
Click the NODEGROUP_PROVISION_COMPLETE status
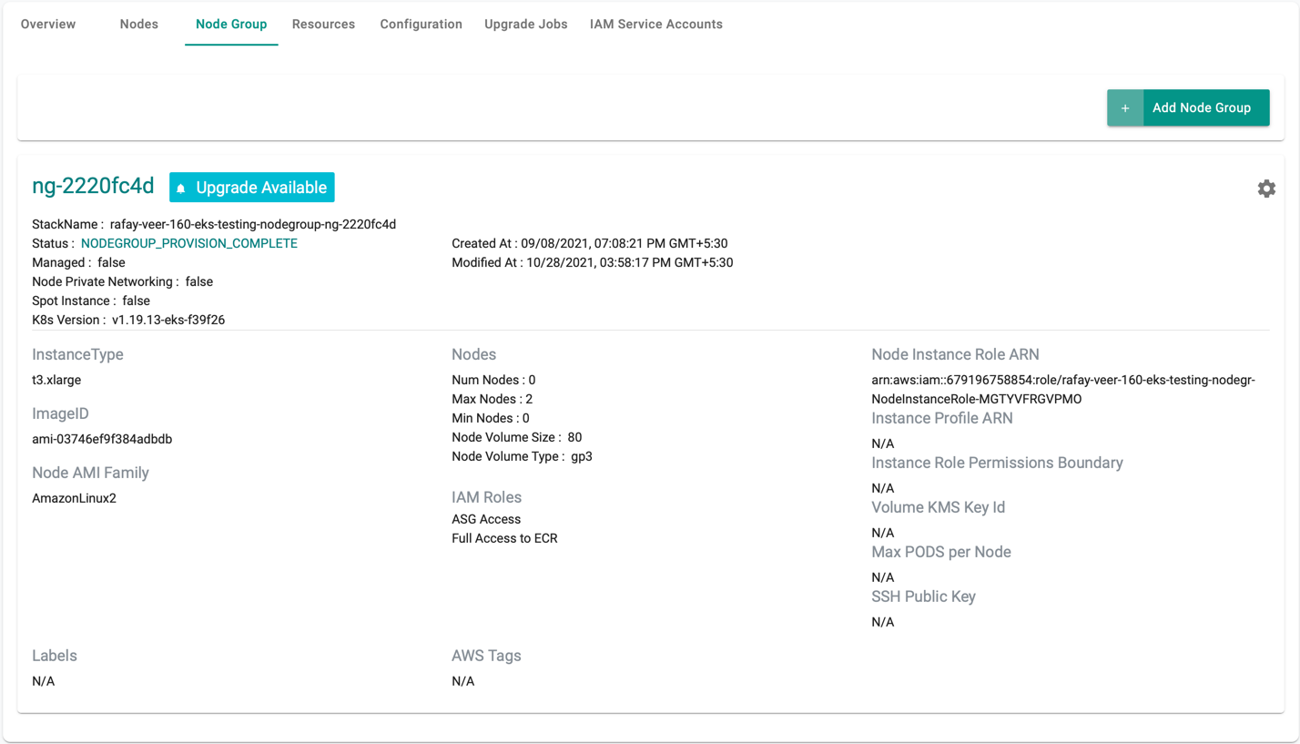[x=189, y=244]
